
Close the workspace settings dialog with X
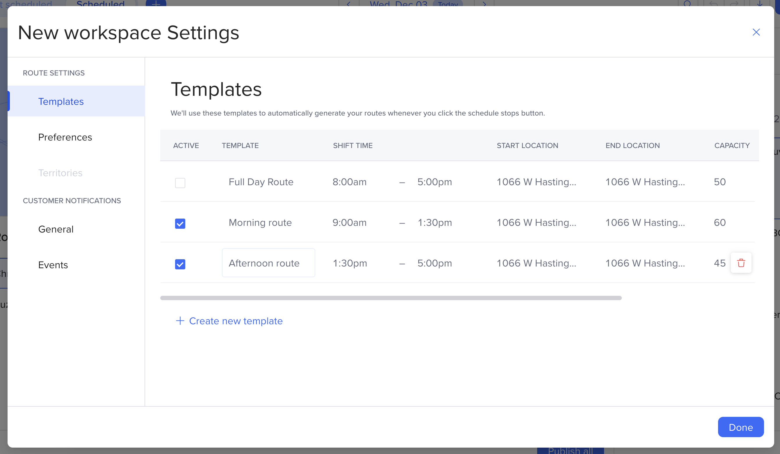click(x=756, y=32)
